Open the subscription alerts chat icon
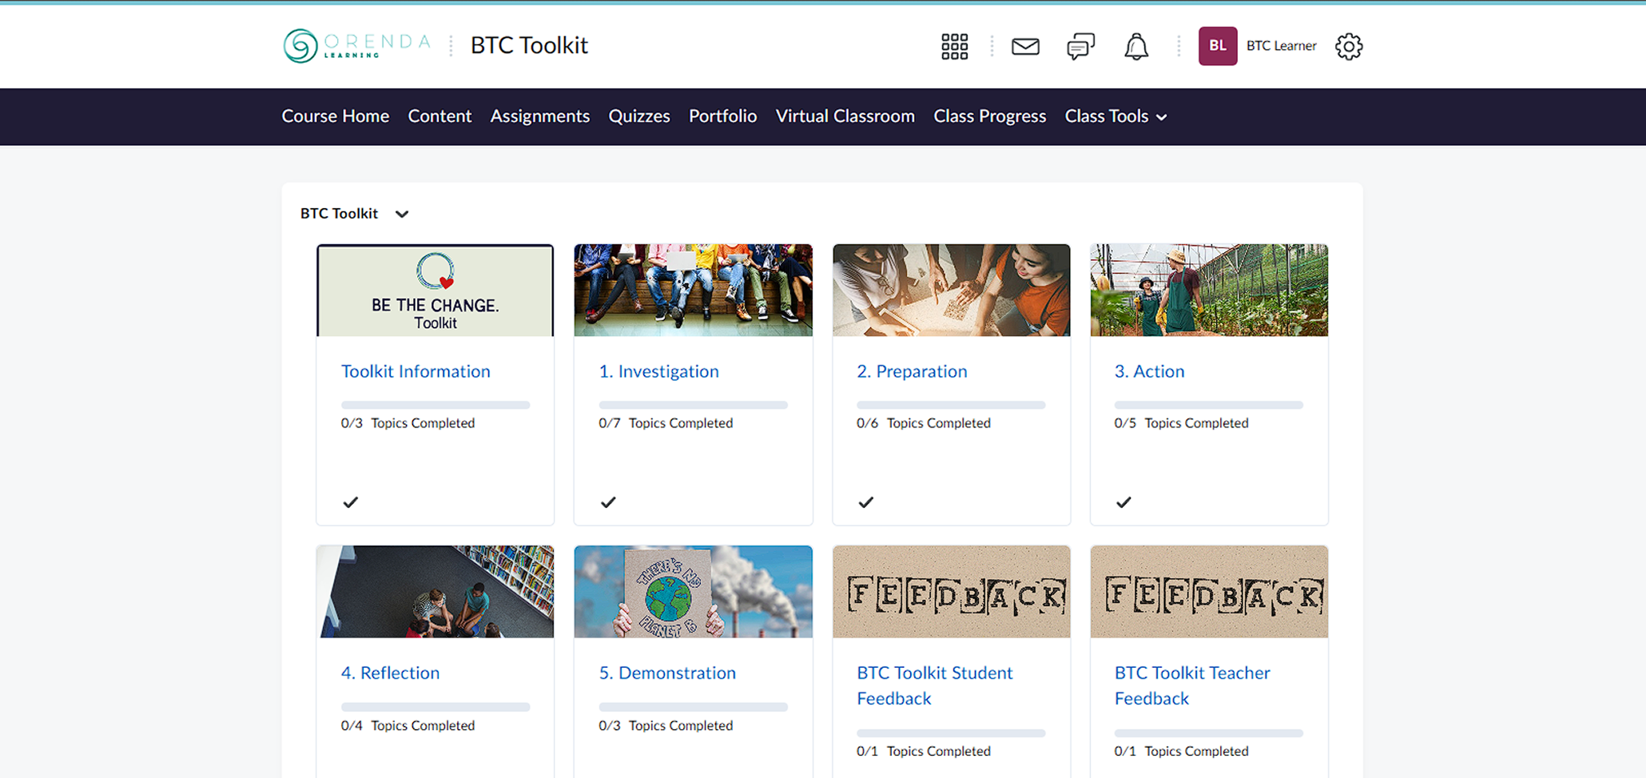Image resolution: width=1646 pixels, height=778 pixels. (1080, 46)
